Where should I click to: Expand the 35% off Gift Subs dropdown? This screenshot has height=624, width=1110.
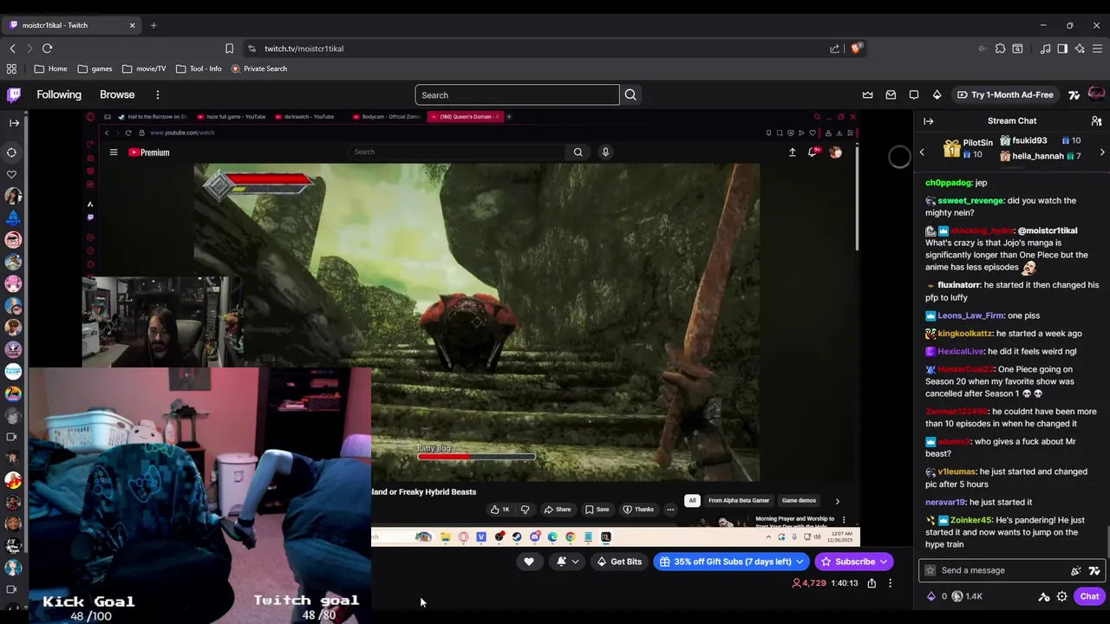pyautogui.click(x=800, y=562)
